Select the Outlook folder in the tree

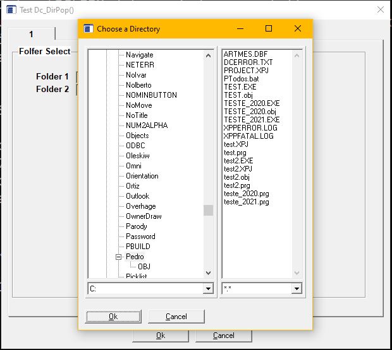(137, 196)
